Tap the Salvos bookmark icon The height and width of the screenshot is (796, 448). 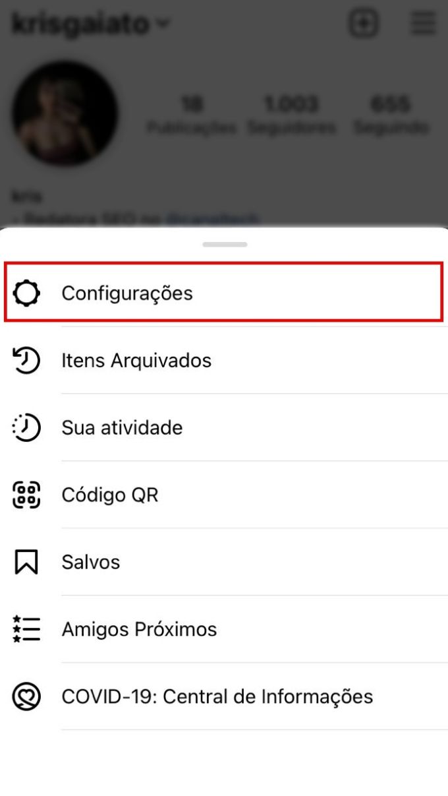click(x=26, y=563)
